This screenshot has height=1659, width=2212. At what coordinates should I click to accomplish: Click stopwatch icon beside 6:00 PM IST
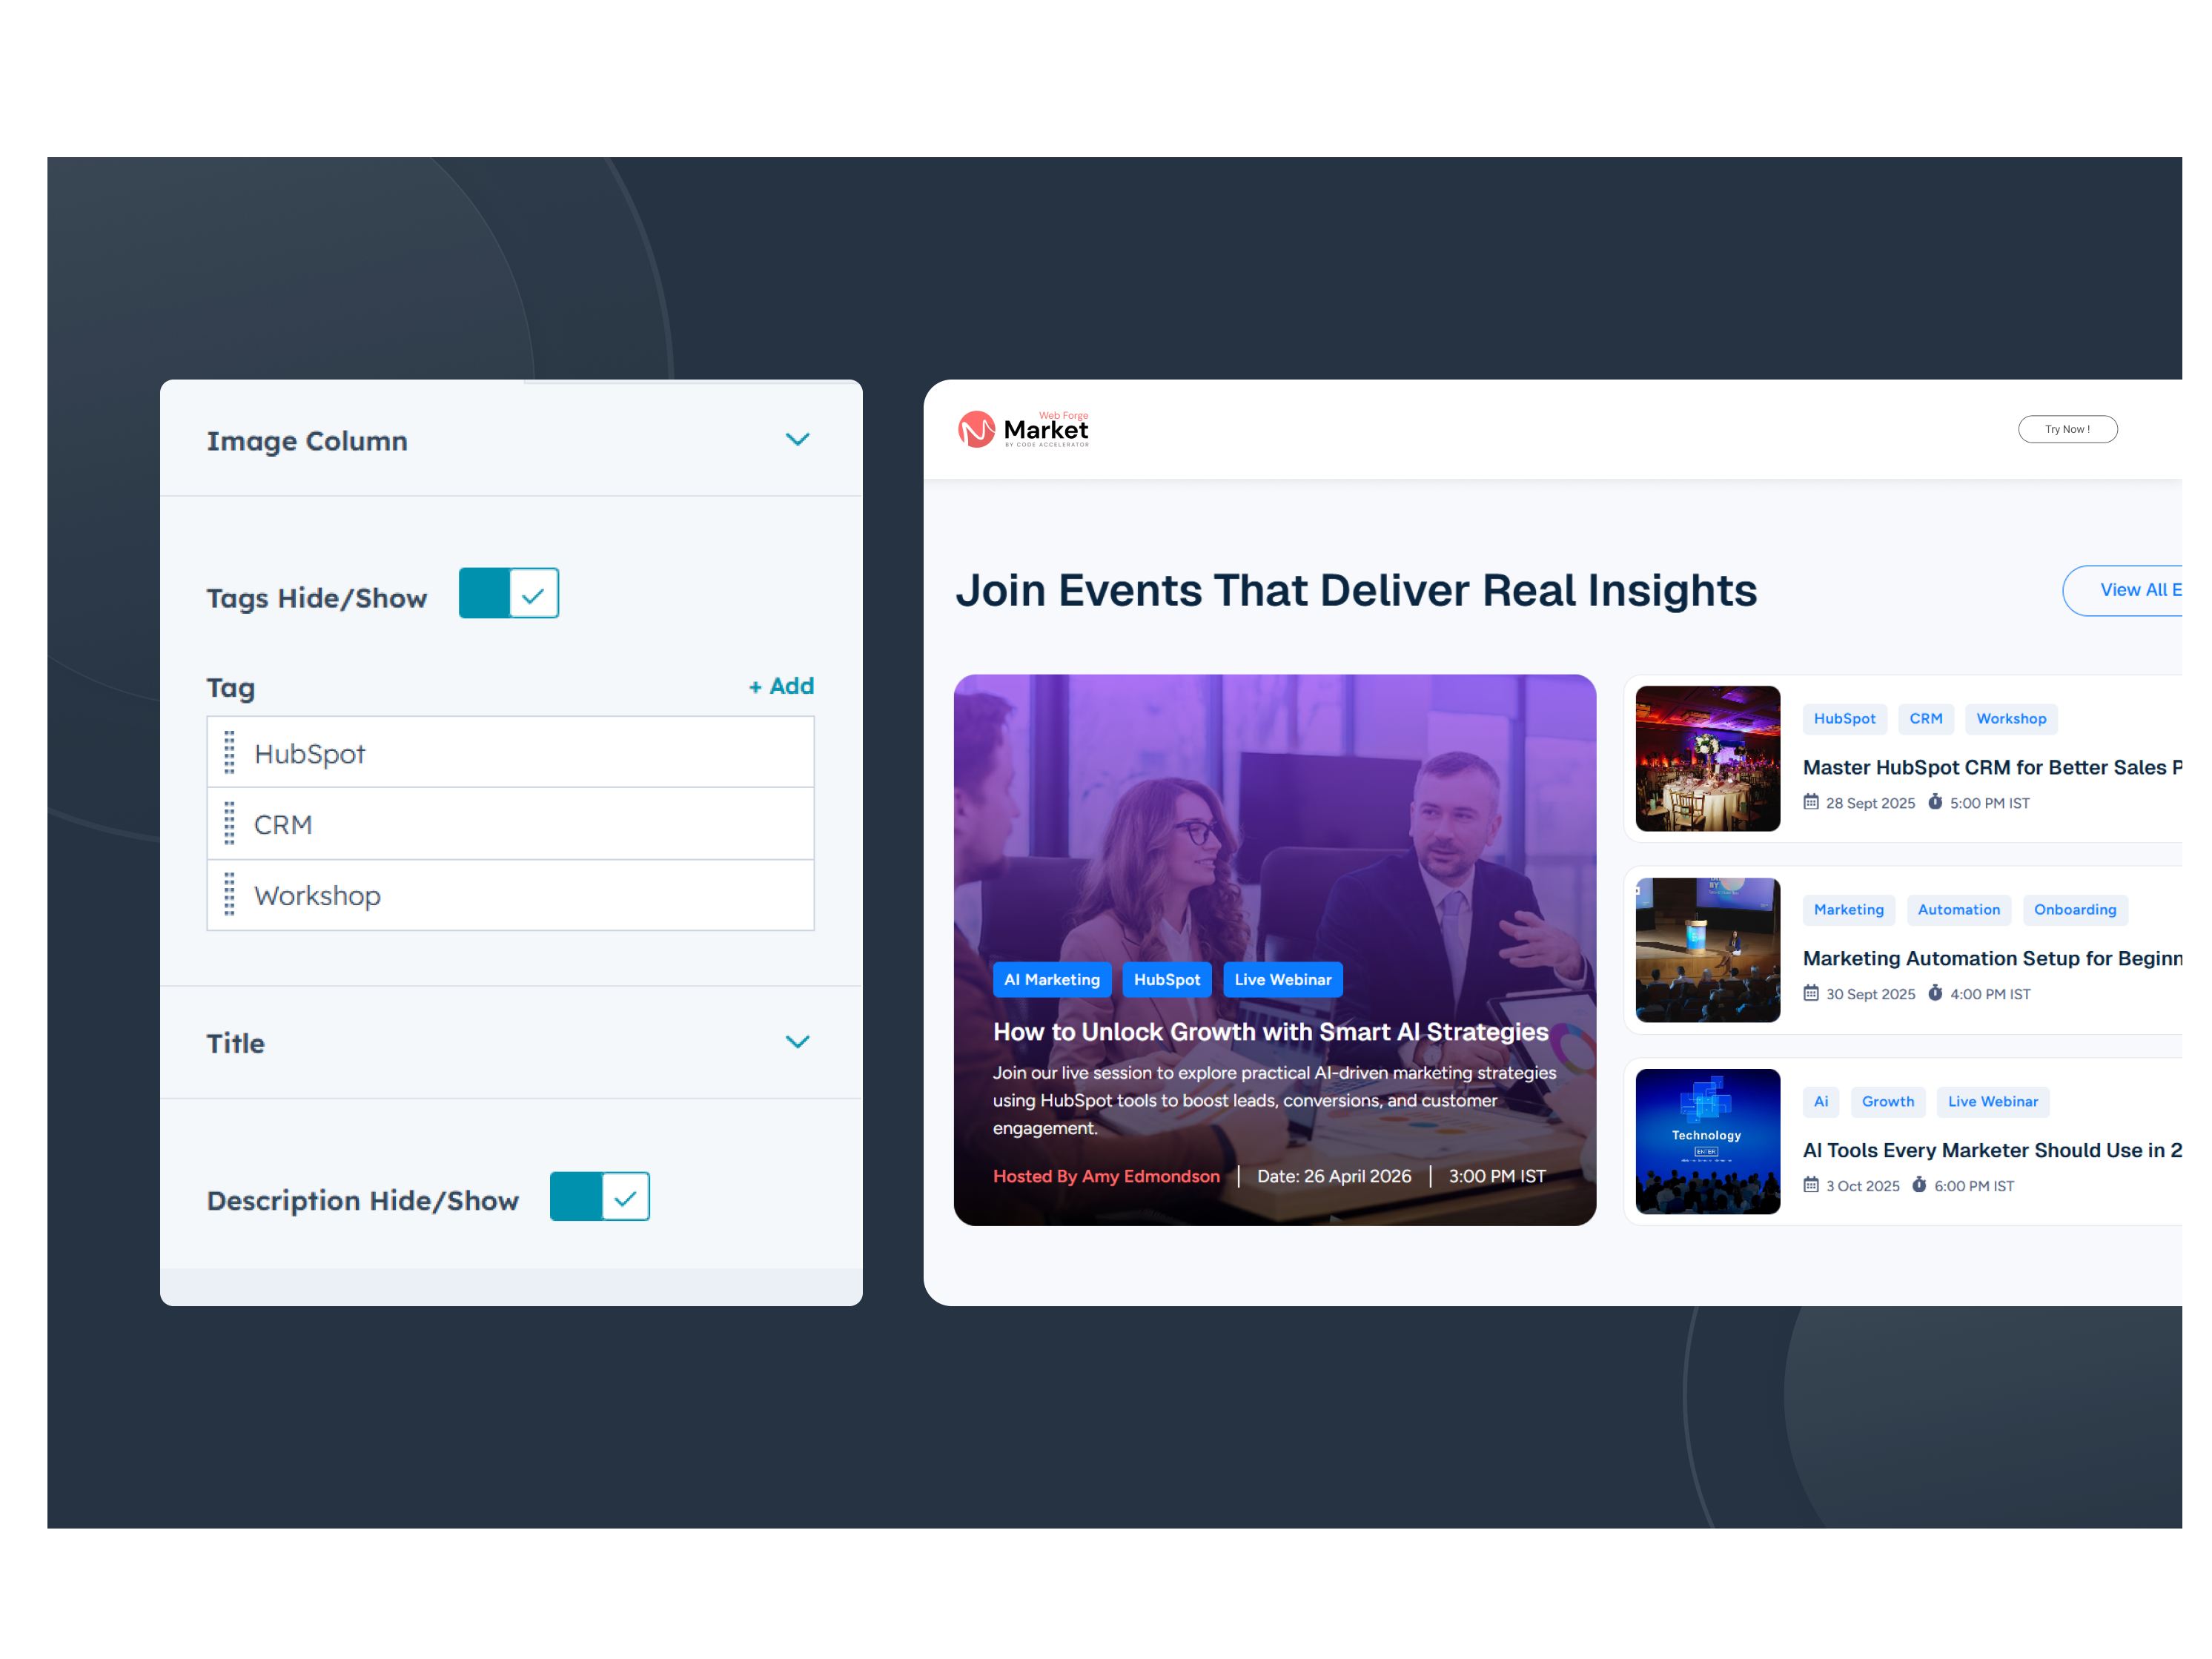[x=1919, y=1185]
